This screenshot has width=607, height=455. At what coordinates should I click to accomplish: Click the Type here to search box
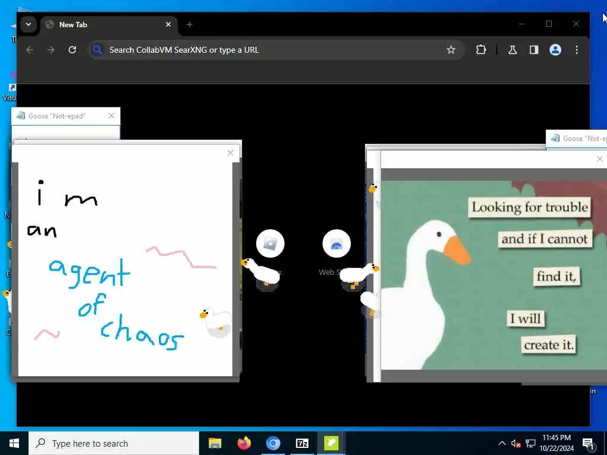[114, 443]
